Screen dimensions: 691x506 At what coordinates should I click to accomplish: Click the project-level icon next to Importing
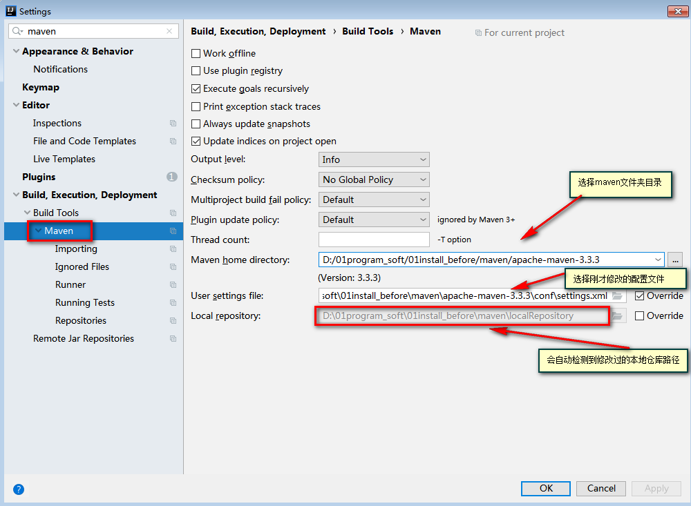[173, 249]
